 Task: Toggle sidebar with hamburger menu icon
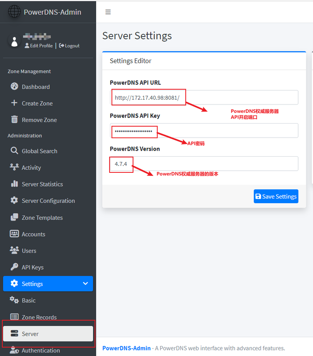click(x=108, y=12)
